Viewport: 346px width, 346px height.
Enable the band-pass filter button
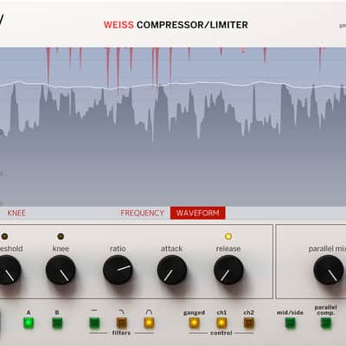pyautogui.click(x=149, y=323)
